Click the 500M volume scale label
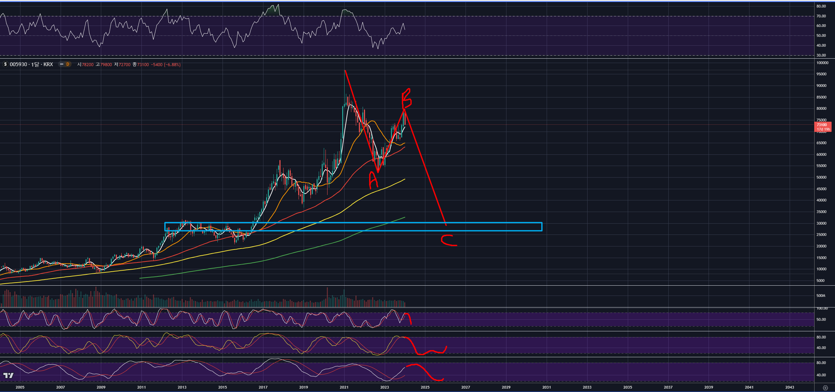The height and width of the screenshot is (392, 835). (x=821, y=296)
